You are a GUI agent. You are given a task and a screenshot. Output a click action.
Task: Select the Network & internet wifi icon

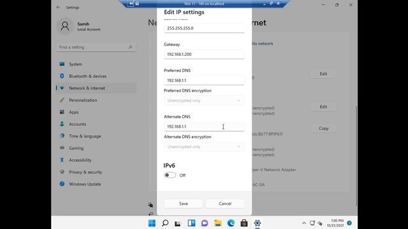point(62,88)
